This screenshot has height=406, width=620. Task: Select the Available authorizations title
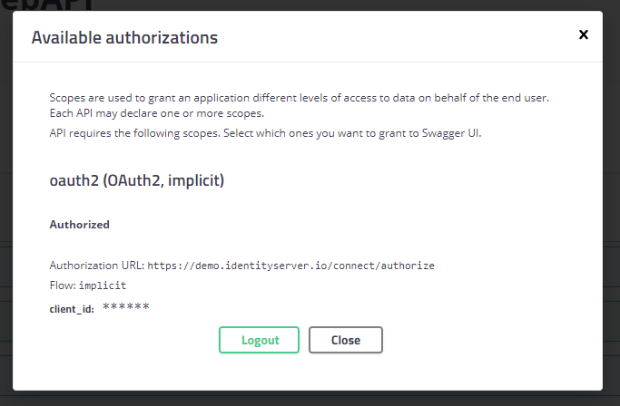pyautogui.click(x=124, y=37)
